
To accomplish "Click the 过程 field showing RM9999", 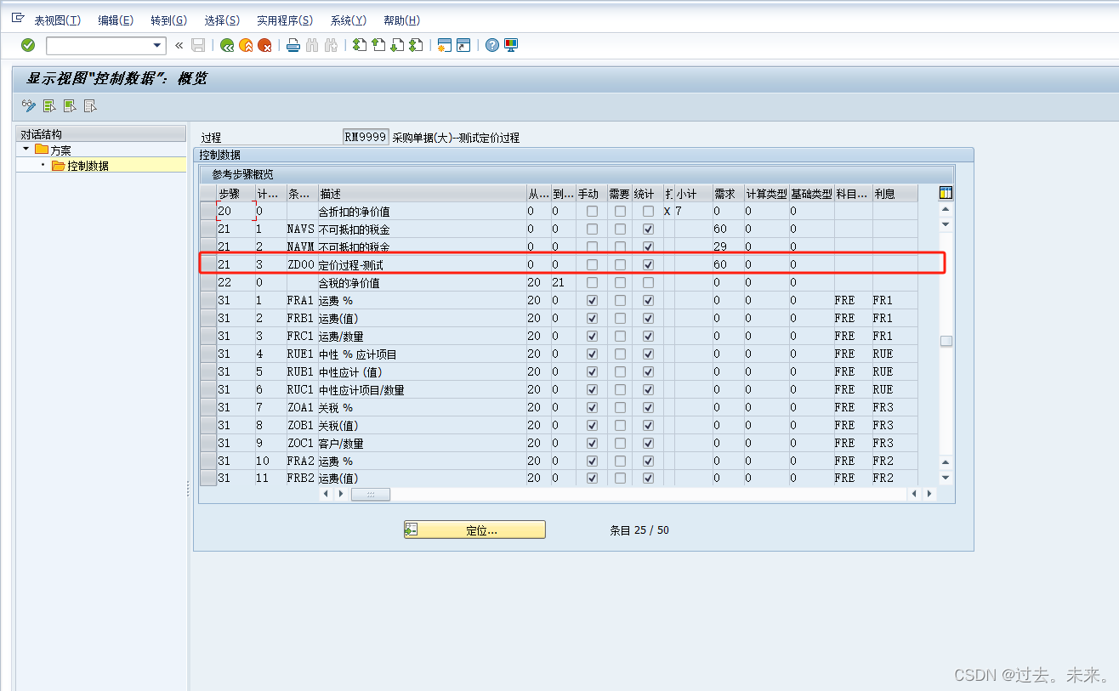I will coord(366,137).
